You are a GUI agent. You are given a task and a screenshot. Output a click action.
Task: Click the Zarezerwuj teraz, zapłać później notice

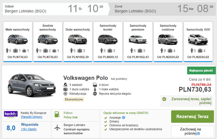187,101
